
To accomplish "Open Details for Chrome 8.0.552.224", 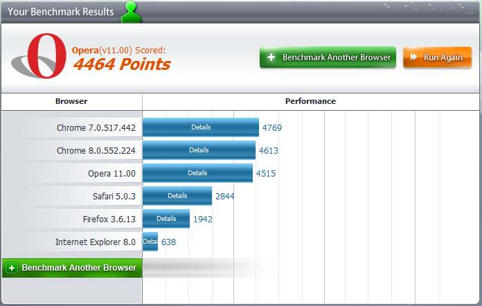I will pos(199,150).
